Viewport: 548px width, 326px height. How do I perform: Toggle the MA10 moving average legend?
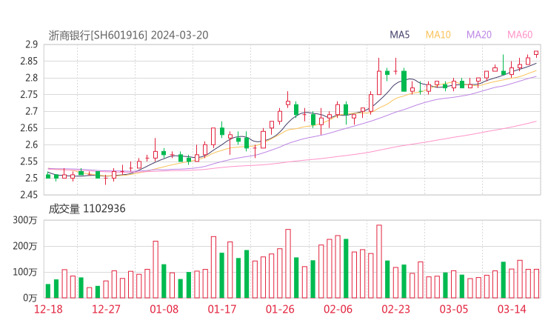(x=438, y=35)
